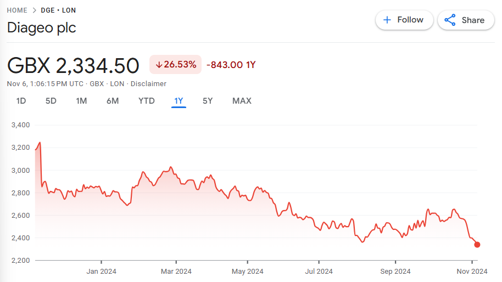502x282 pixels.
Task: Click the Mar 2024 axis label
Action: tap(176, 271)
